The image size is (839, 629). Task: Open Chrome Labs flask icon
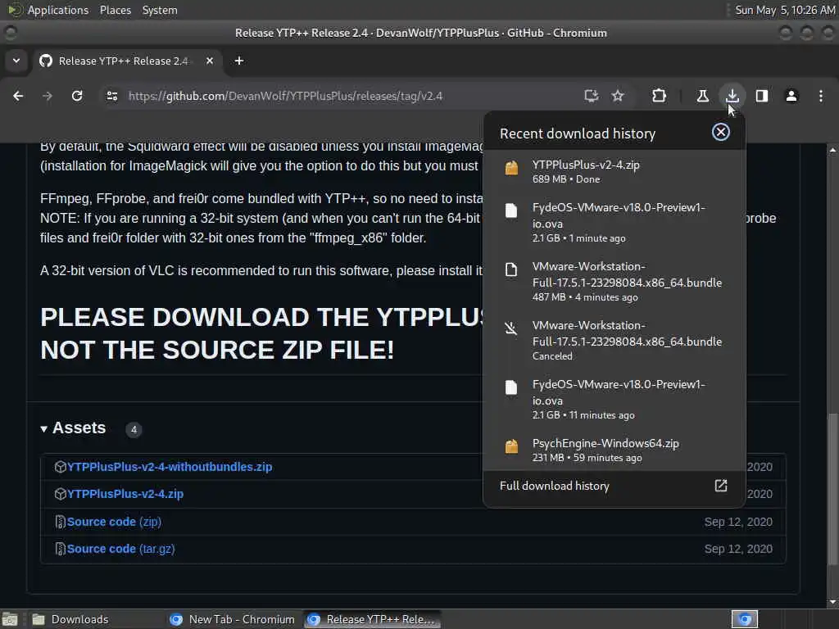702,96
